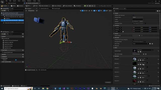The image size is (161, 90).
Task: Switch to the Event Graph tab
Action: tap(56, 8)
